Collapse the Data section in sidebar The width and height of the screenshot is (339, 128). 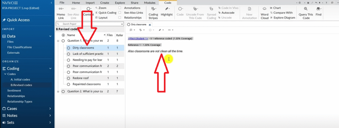50,36
